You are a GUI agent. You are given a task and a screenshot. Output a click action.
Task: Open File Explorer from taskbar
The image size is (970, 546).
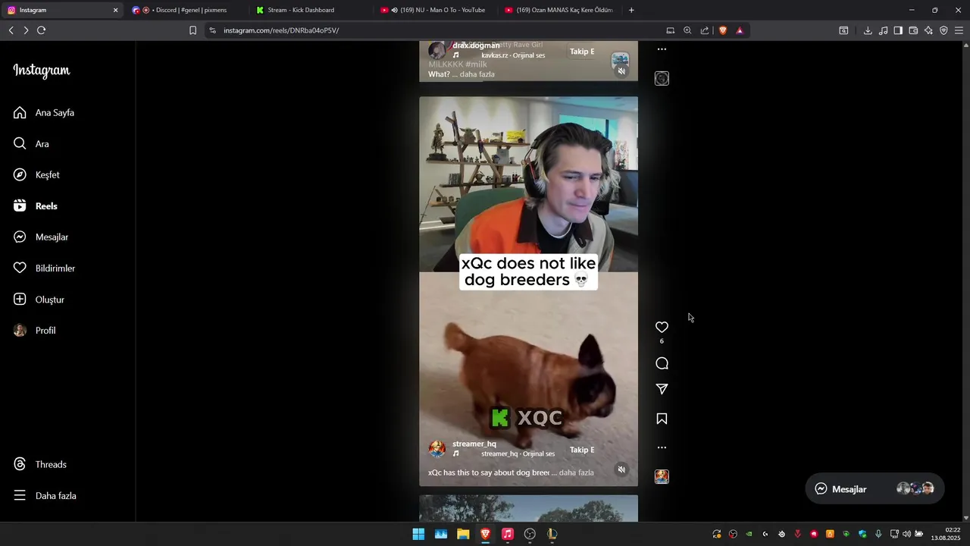click(x=463, y=534)
